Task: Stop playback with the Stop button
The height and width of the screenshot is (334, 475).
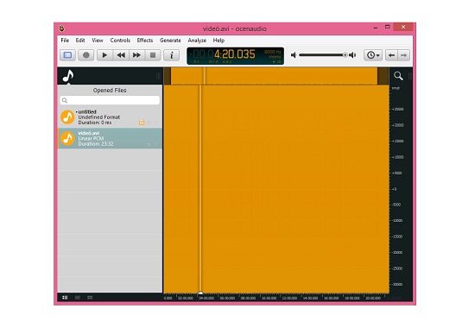Action: point(153,55)
